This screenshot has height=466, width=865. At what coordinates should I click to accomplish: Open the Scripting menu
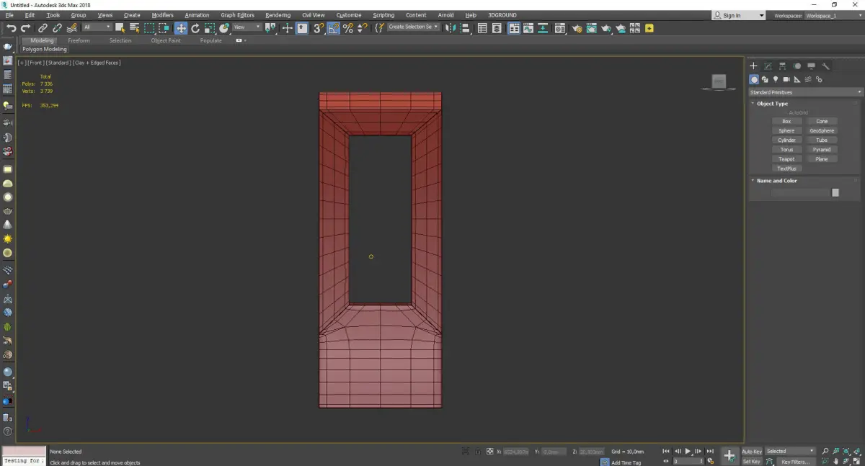383,15
